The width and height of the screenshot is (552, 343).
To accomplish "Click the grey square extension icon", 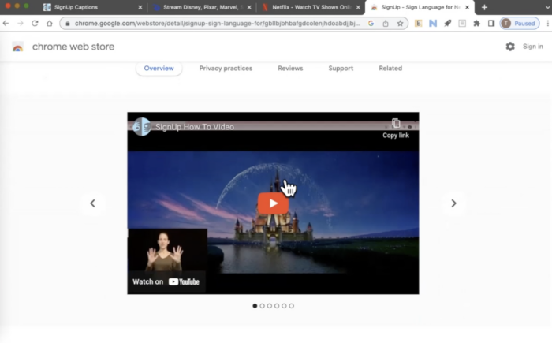I will click(x=462, y=23).
